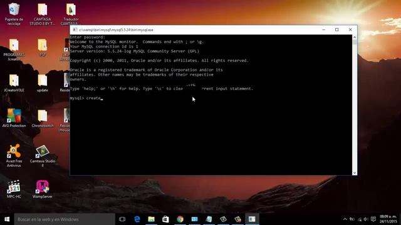Open the Papelera de reciclaje desktop icon
The height and width of the screenshot is (225, 401).
point(14,14)
